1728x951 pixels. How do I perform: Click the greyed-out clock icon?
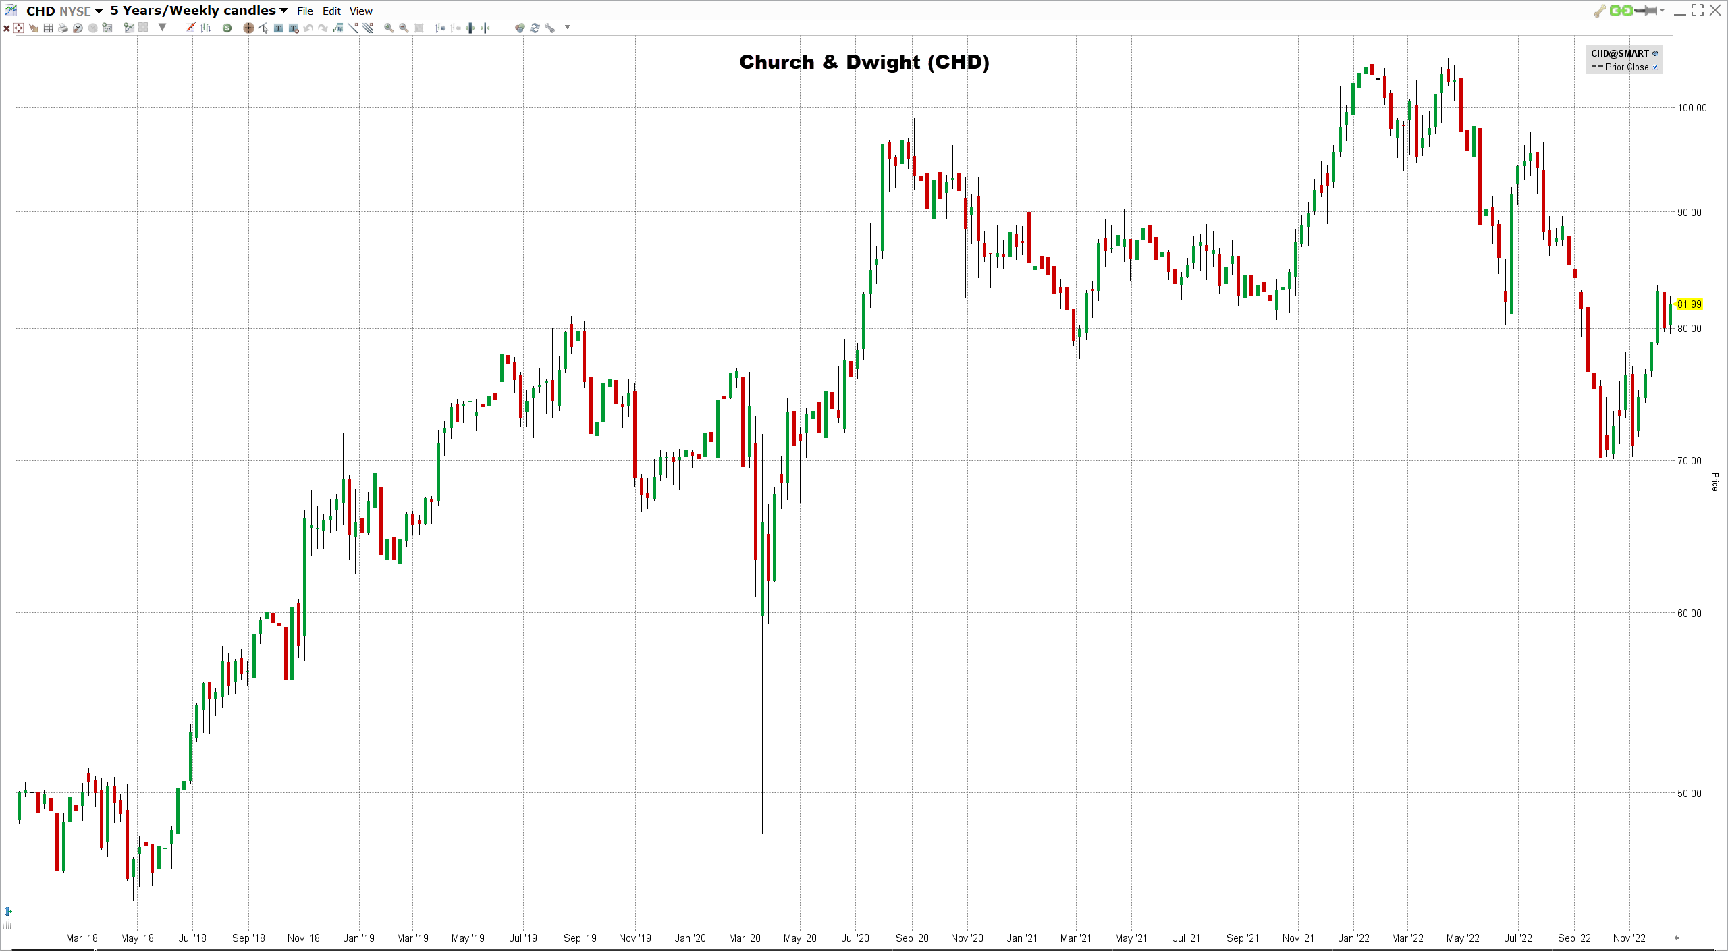point(92,28)
